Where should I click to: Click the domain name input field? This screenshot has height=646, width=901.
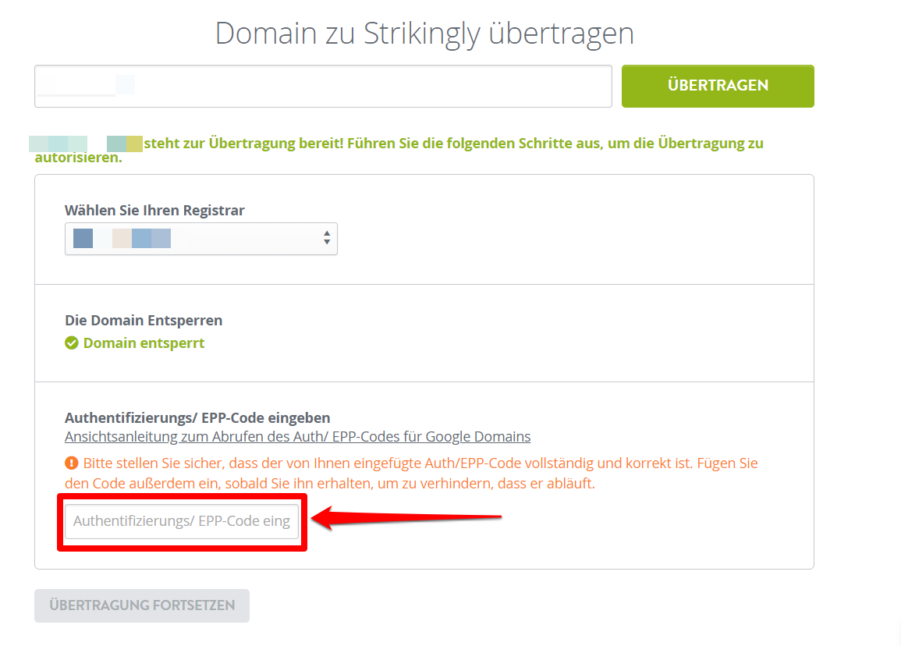(x=323, y=86)
